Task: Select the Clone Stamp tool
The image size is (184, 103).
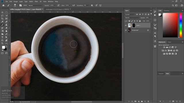Action: [6, 25]
